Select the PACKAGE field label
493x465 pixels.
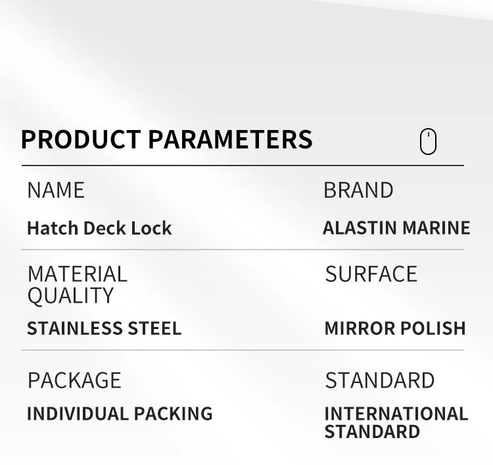click(74, 380)
